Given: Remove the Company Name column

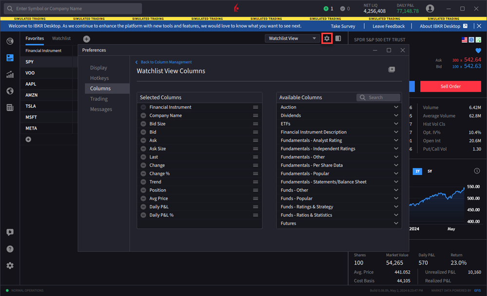Looking at the screenshot, I should coord(143,116).
